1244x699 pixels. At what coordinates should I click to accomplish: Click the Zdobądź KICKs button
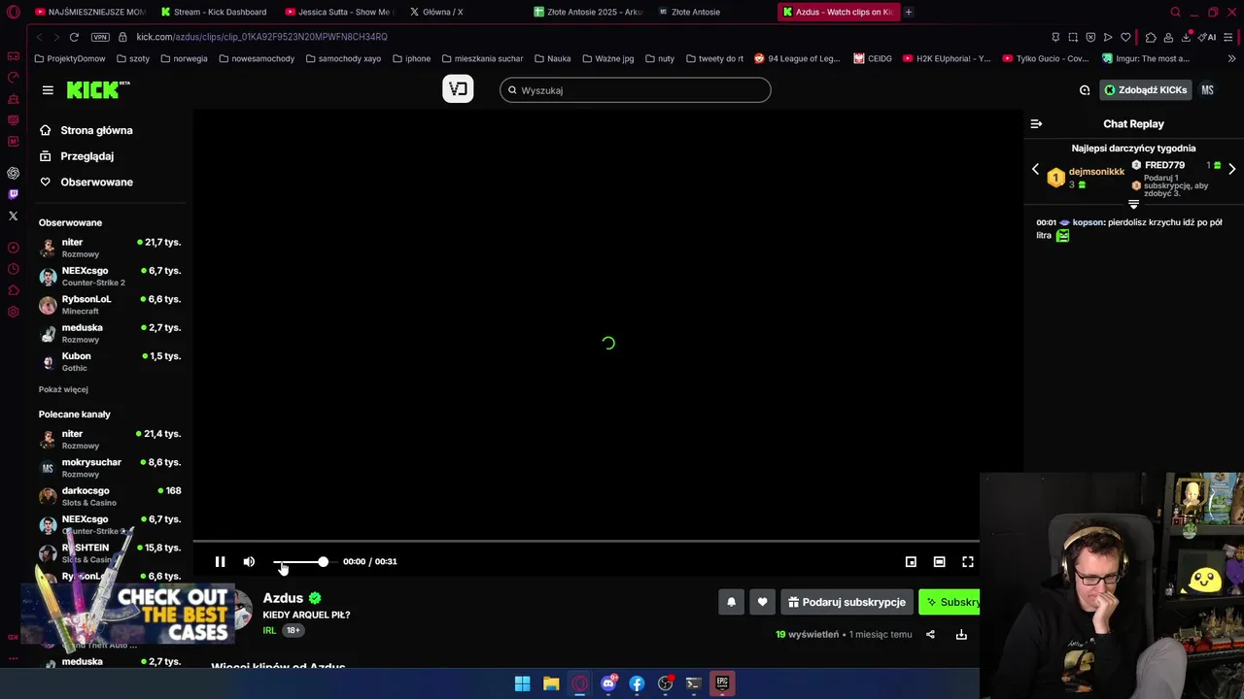pyautogui.click(x=1146, y=90)
